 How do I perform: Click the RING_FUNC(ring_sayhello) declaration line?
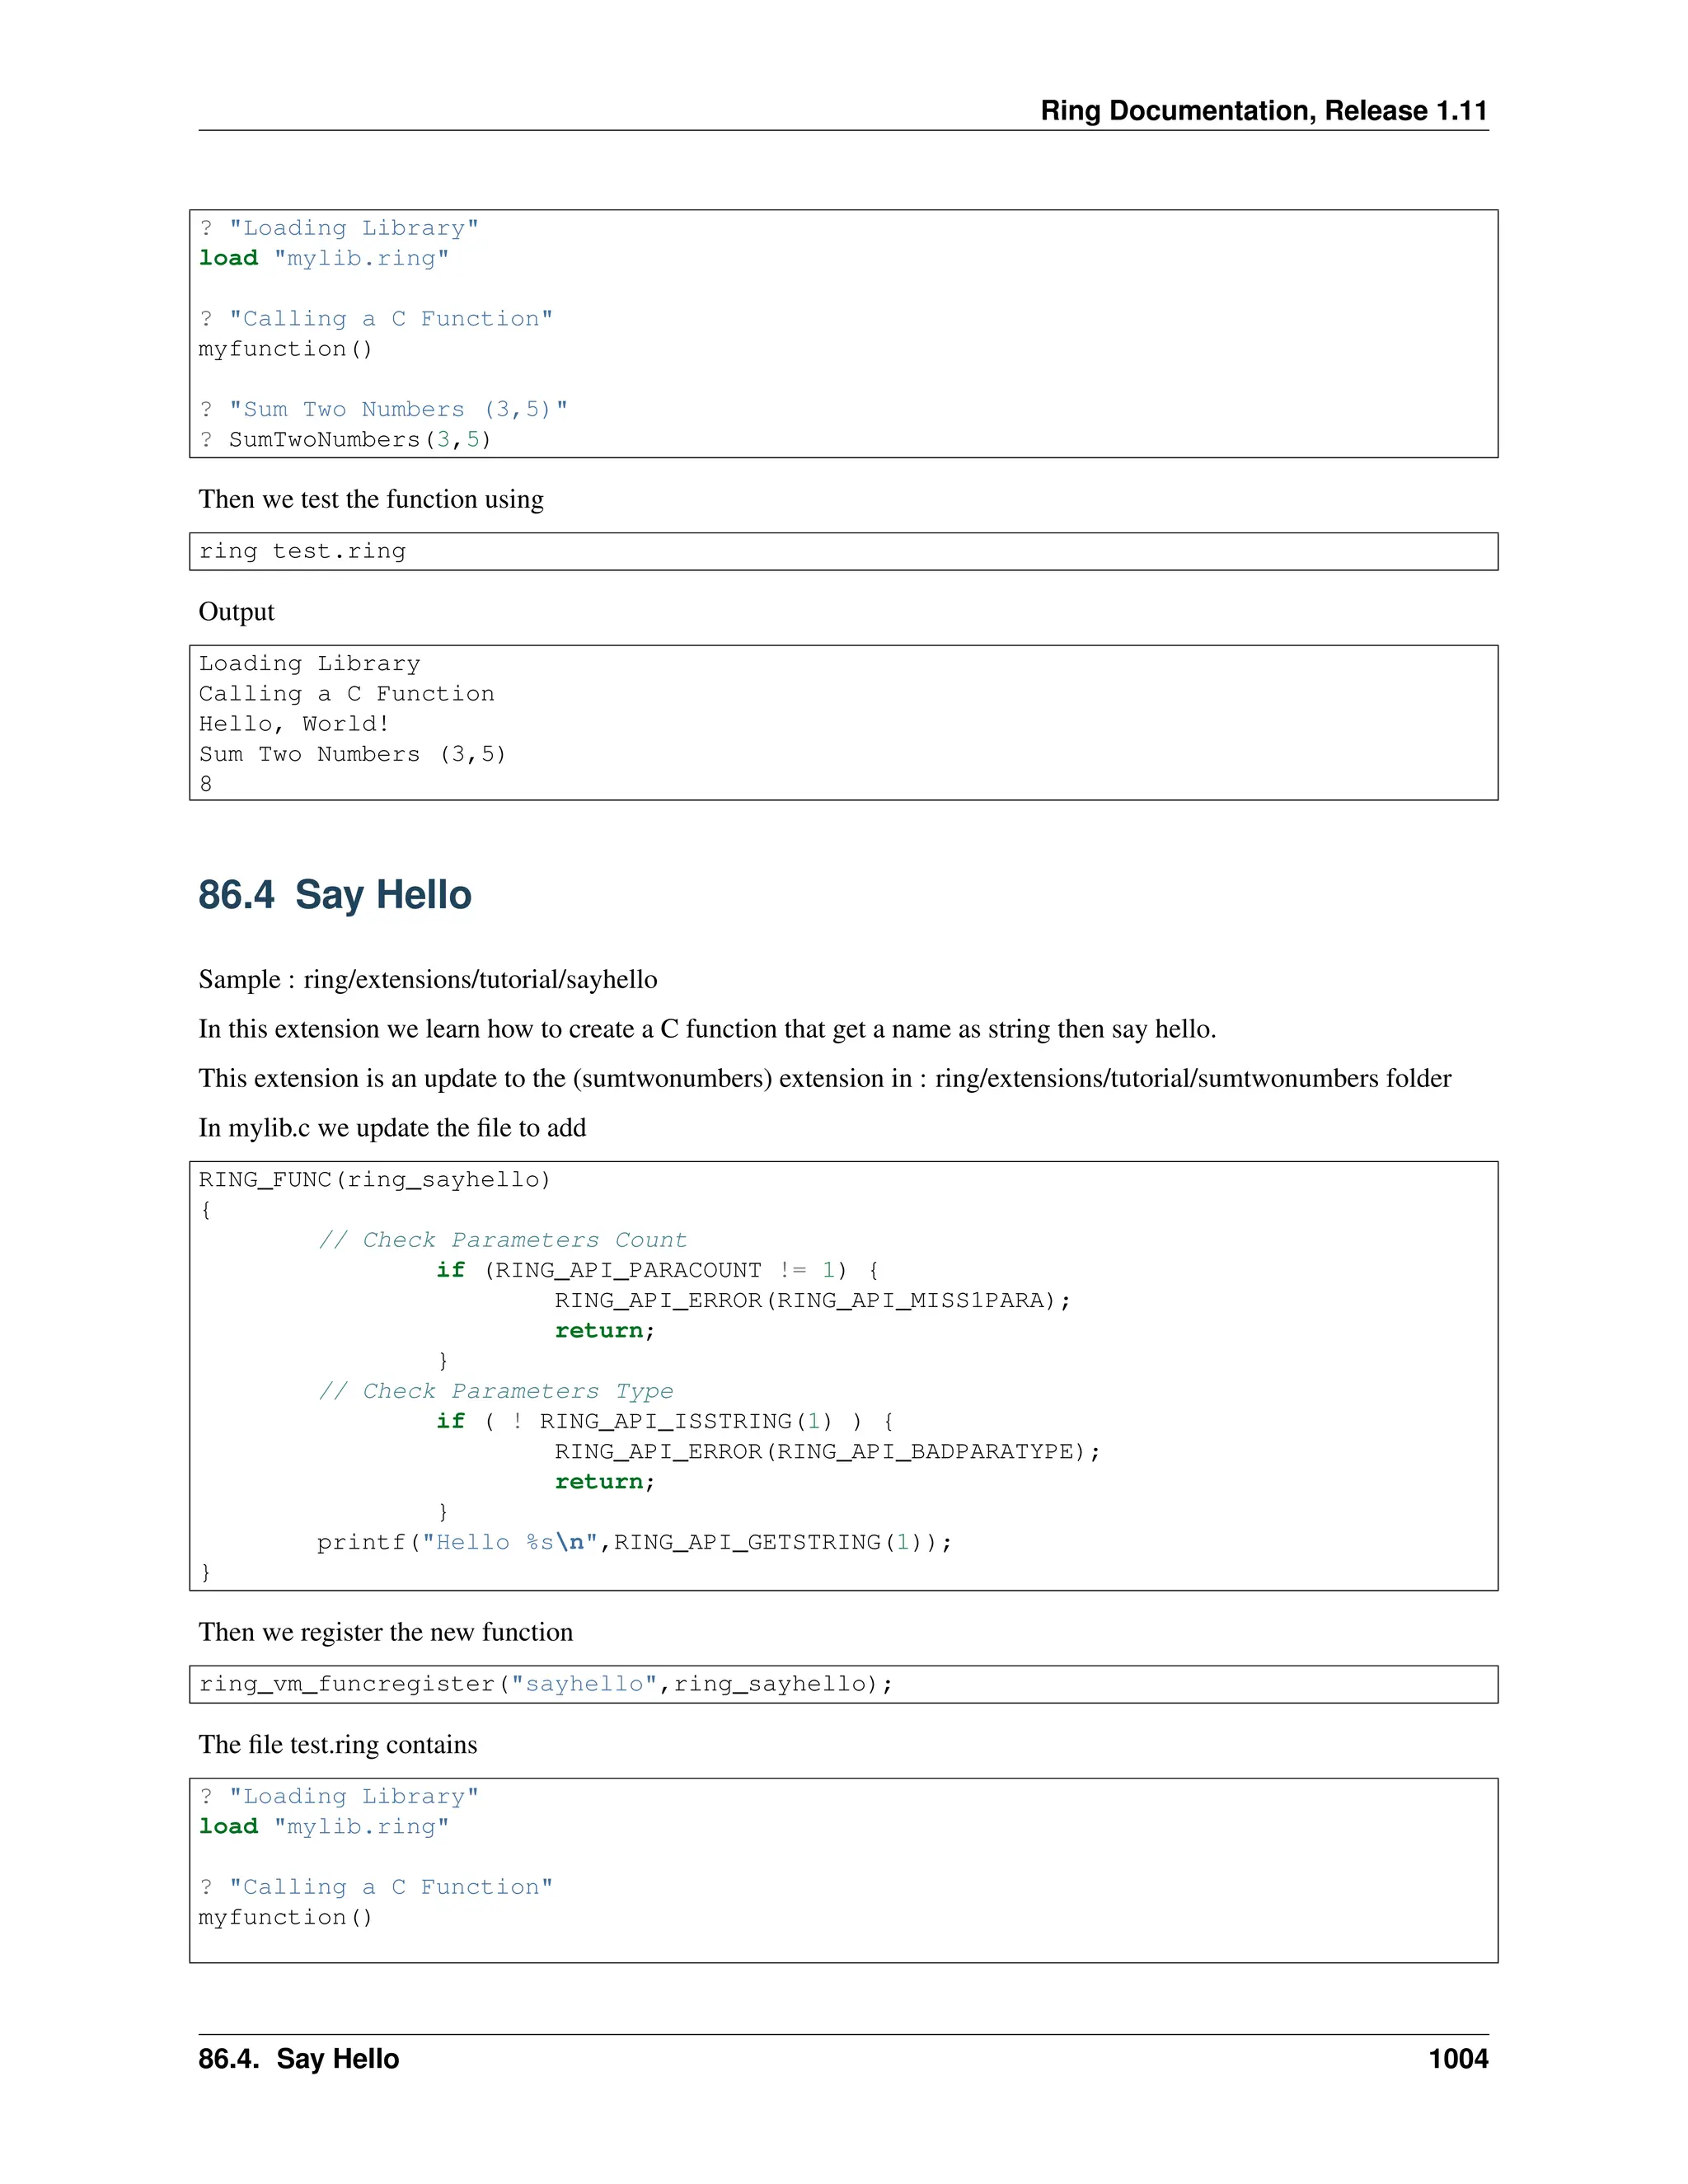click(374, 1180)
